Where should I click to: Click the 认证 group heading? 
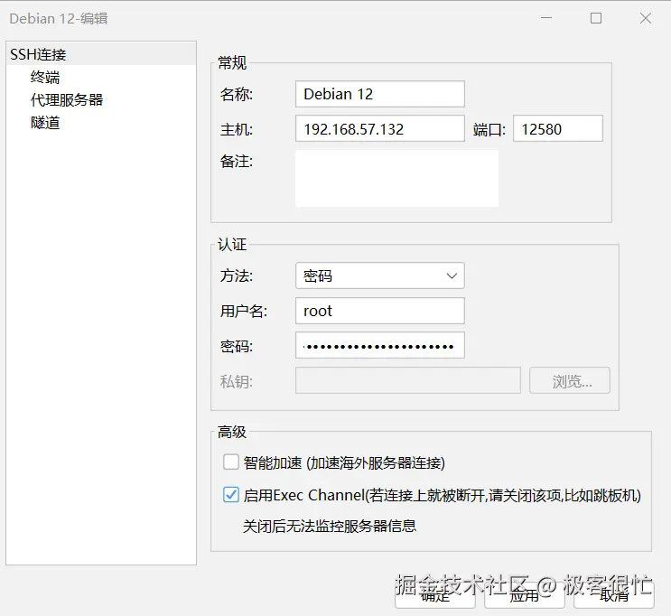(x=232, y=245)
